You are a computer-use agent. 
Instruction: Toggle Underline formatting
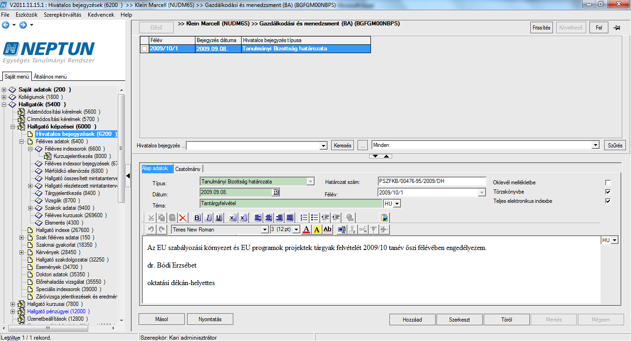(218, 218)
